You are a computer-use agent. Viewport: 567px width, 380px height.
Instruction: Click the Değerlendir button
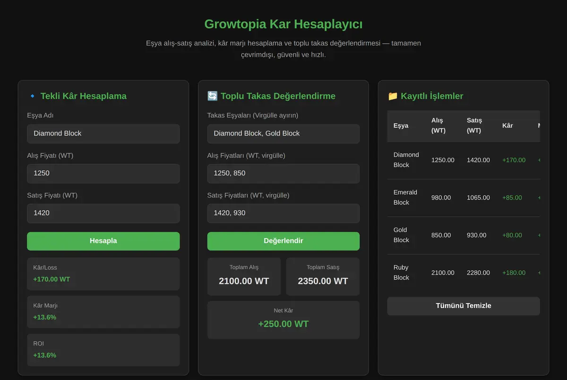(283, 241)
